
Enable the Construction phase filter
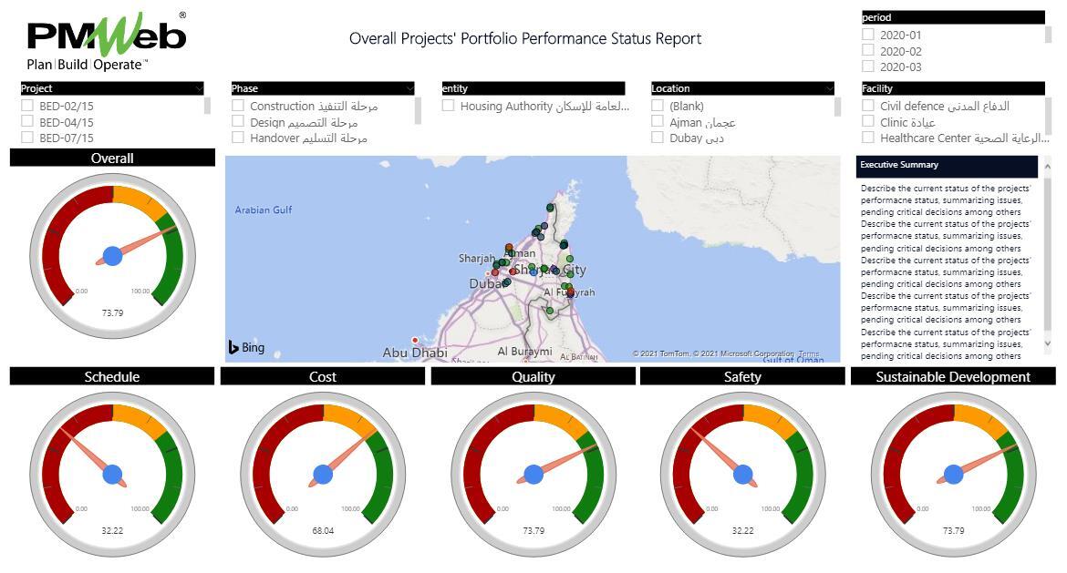point(236,106)
